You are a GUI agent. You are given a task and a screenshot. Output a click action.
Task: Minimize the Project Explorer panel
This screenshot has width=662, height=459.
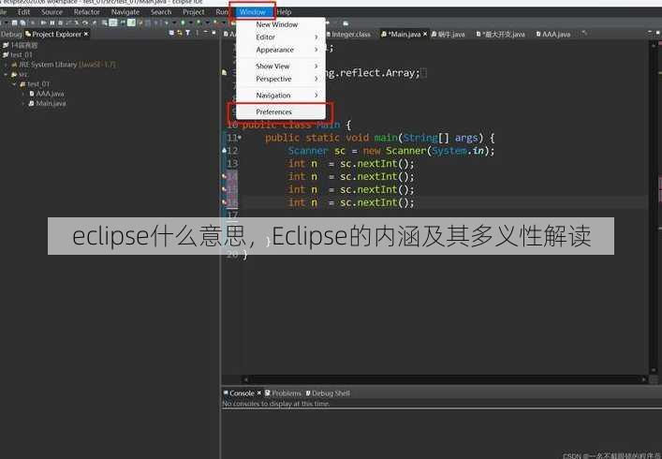coord(206,33)
